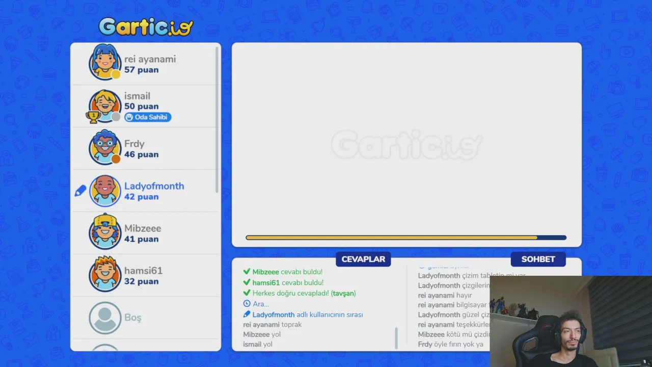Open rei ayanami's avatar

105,62
